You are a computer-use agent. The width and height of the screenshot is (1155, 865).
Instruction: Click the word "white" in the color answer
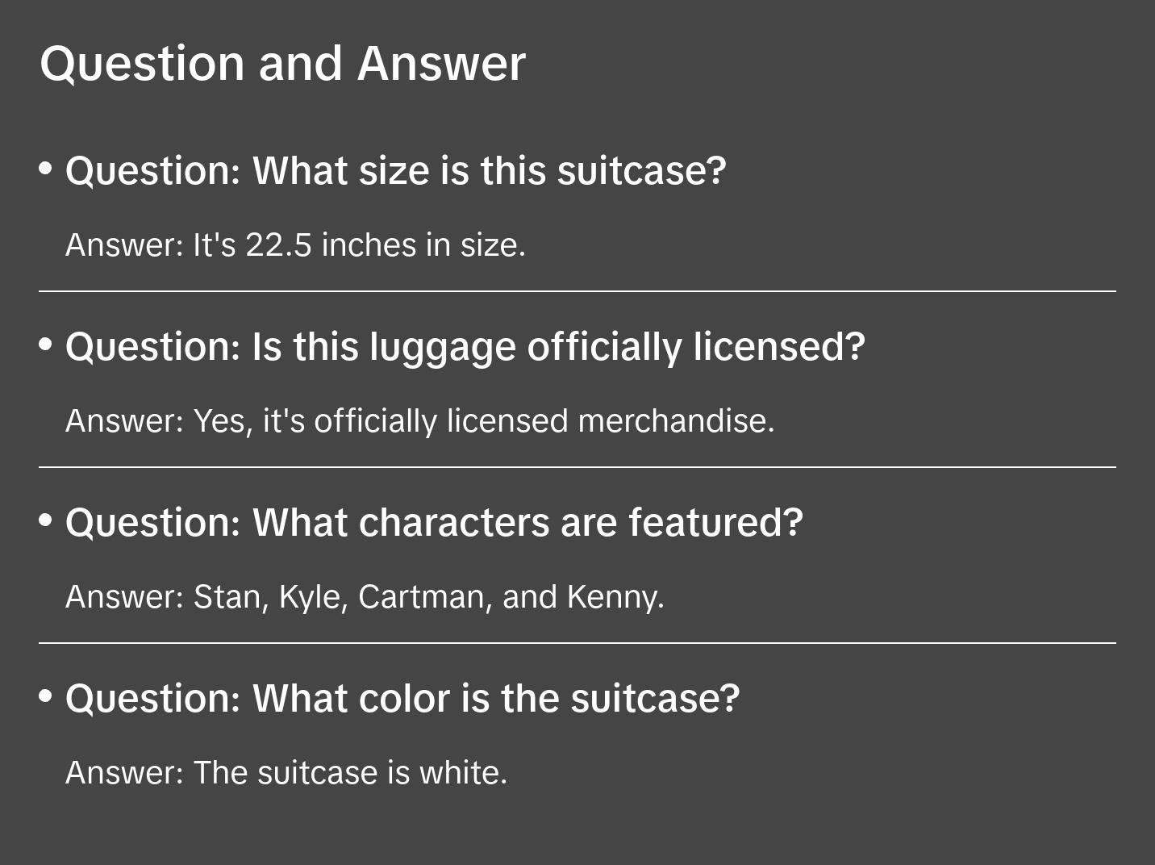pos(460,773)
